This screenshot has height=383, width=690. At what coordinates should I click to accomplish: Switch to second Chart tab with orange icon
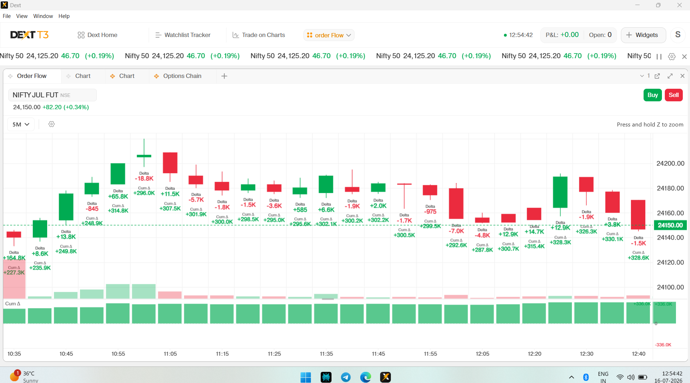(127, 76)
